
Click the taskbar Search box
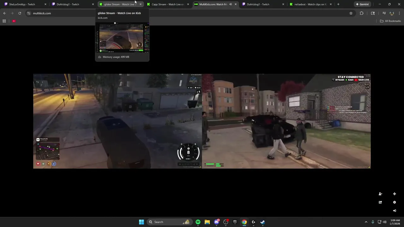pyautogui.click(x=169, y=222)
